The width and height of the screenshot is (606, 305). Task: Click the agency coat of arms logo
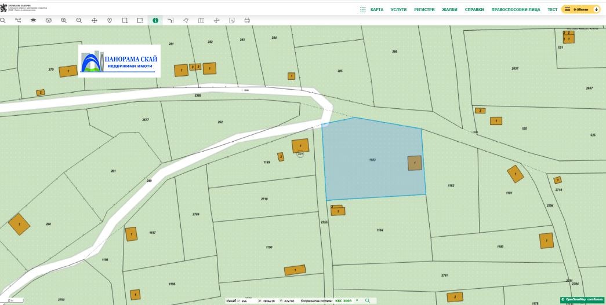point(4,8)
